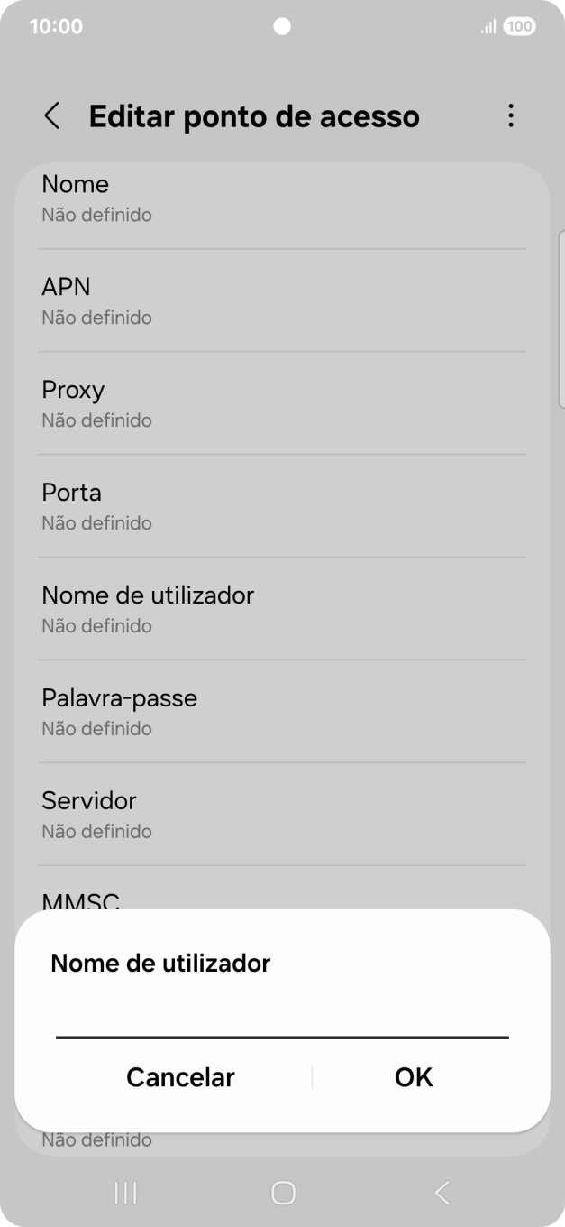Image resolution: width=565 pixels, height=1227 pixels.
Task: Tap the dialog title Nome de utilizador
Action: pos(160,963)
